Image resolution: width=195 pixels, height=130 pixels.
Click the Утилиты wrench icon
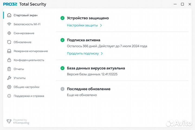tap(9, 78)
